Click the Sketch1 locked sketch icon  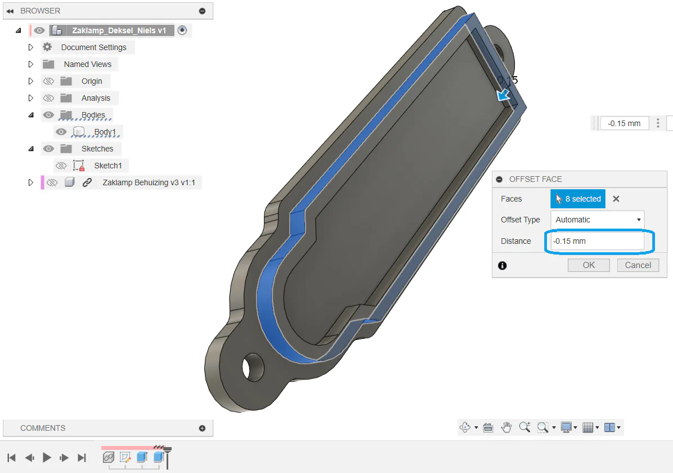pyautogui.click(x=79, y=166)
